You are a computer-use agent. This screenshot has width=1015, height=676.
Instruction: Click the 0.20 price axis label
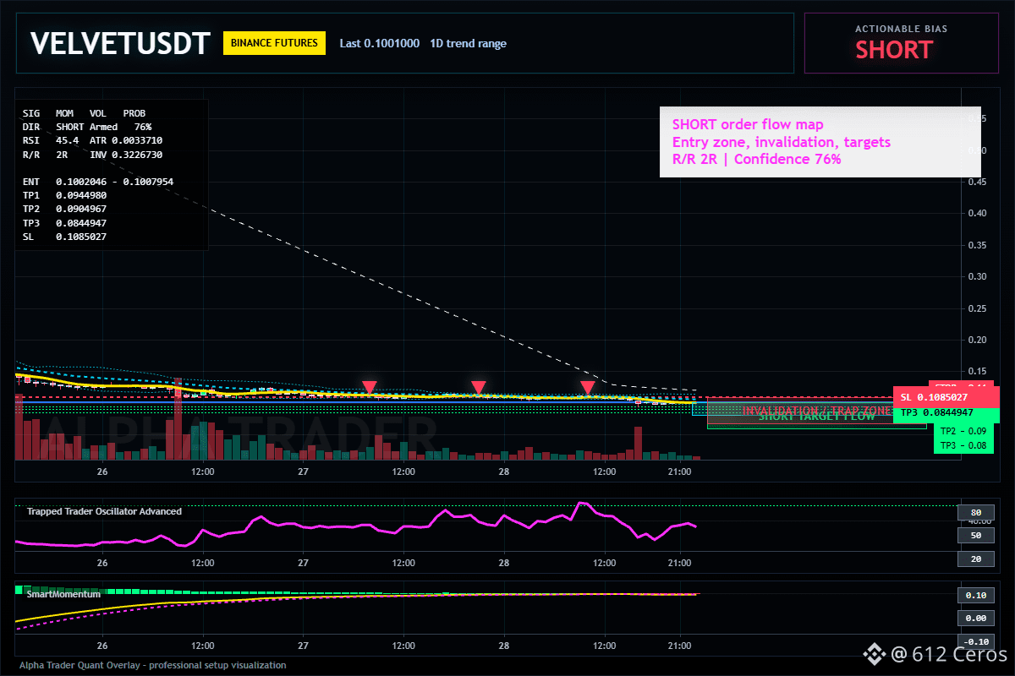(x=976, y=340)
